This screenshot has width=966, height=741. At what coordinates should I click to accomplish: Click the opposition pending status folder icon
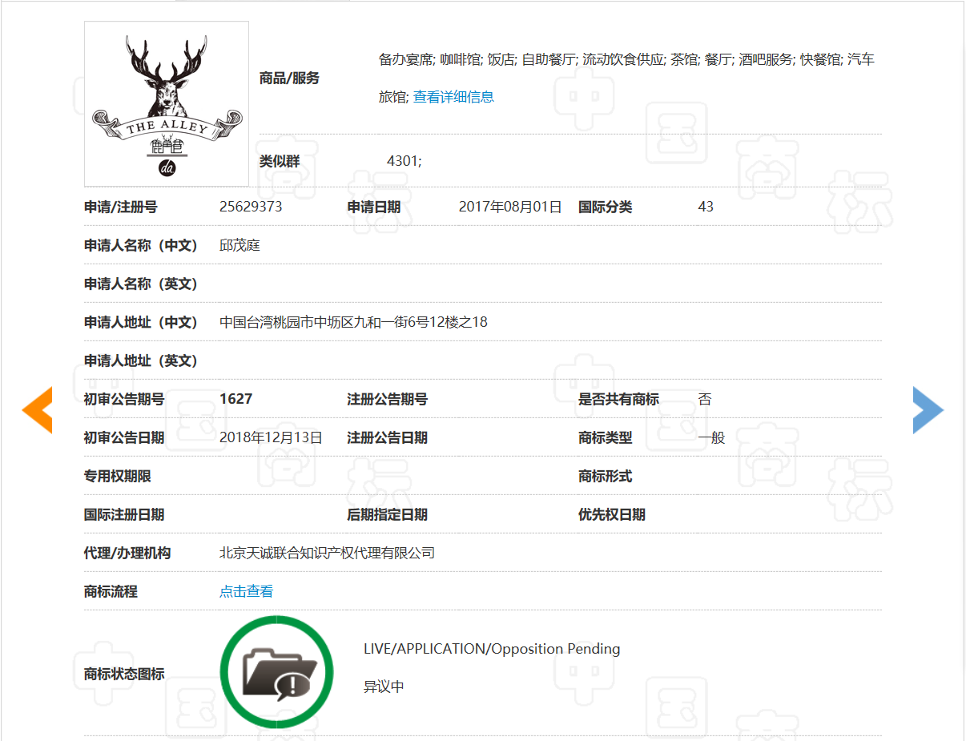[x=276, y=672]
